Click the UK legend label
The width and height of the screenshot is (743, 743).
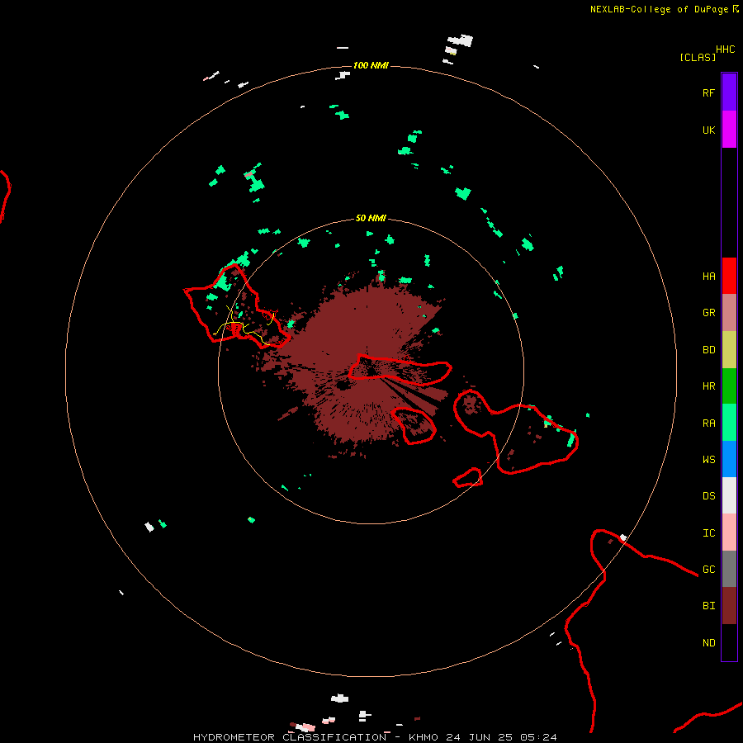point(708,130)
